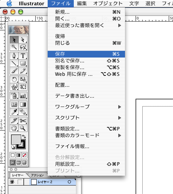Viewport: 173px width, 194px height.
Task: Select the Magic Wand tool
Action: pyautogui.click(x=14, y=47)
